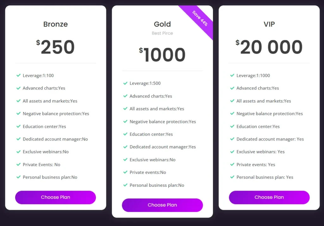Click checkmark beside Bronze Private Events

pyautogui.click(x=18, y=165)
